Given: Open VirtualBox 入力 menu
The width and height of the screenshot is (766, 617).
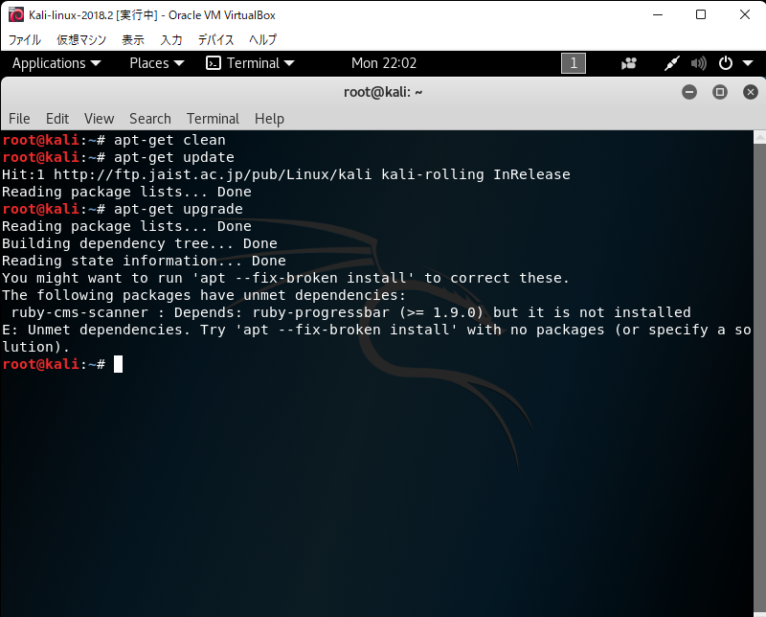Looking at the screenshot, I should pos(171,39).
